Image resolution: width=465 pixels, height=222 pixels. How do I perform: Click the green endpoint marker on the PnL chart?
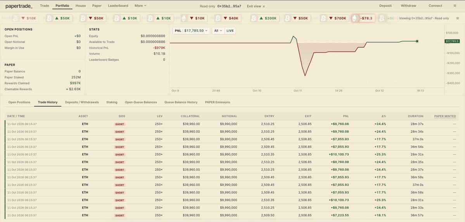pos(417,41)
